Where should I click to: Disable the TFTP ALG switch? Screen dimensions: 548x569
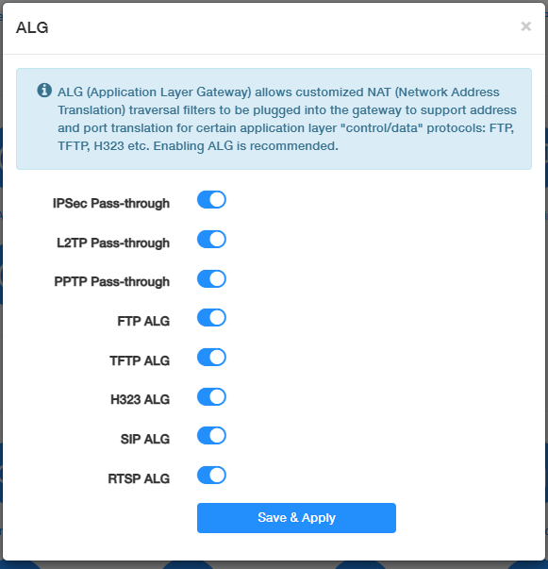pyautogui.click(x=211, y=358)
